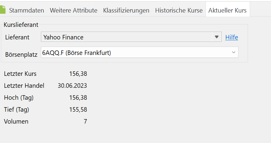Click the Volumen value 7

[x=85, y=122]
